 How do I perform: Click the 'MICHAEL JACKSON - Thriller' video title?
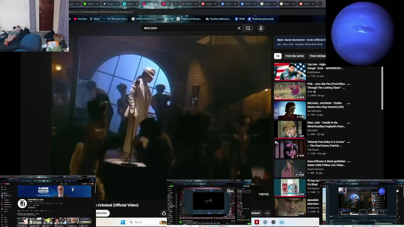(x=325, y=105)
